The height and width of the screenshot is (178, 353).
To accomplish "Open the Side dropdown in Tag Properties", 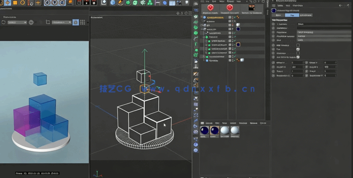I will pyautogui.click(x=324, y=40).
